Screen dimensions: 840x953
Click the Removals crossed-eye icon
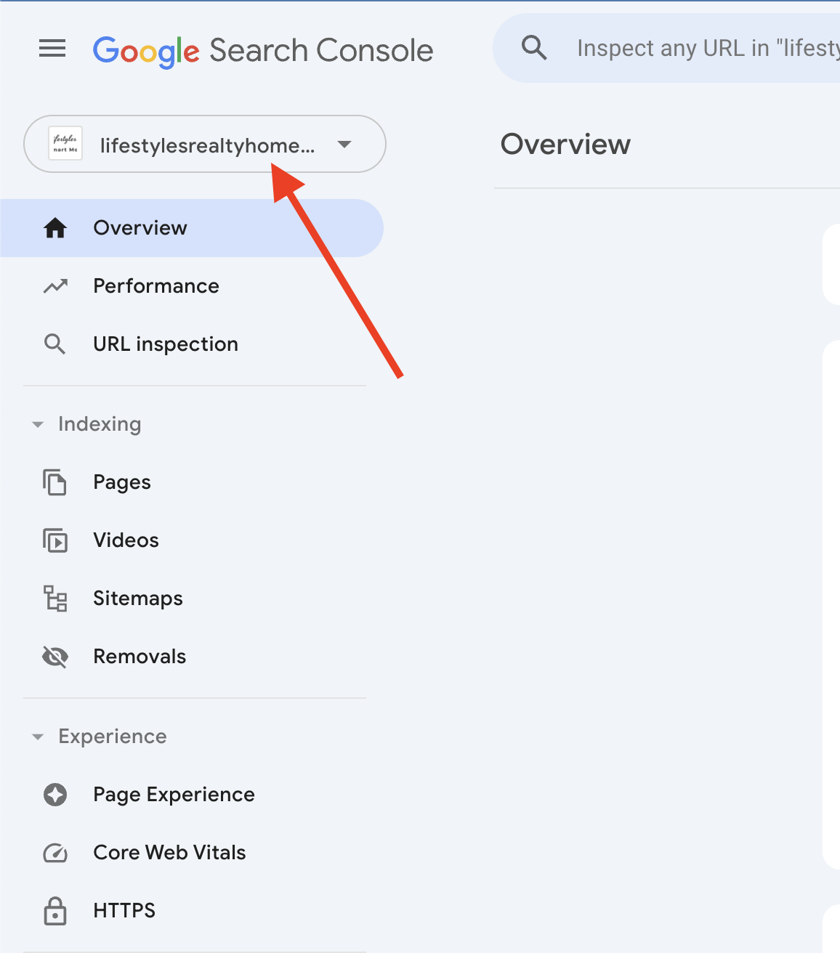tap(55, 657)
